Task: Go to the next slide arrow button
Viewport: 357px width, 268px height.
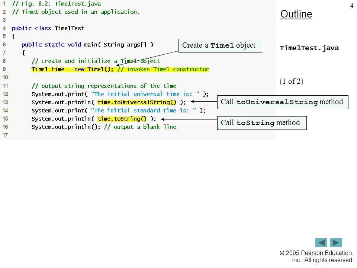Action: pos(336,243)
